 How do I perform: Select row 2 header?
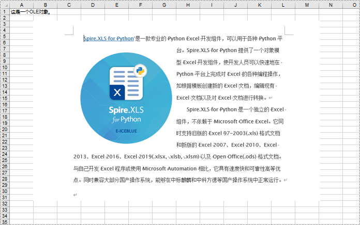(5, 18)
